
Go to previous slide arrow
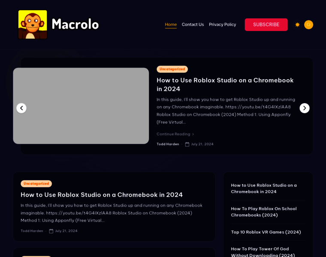21,108
